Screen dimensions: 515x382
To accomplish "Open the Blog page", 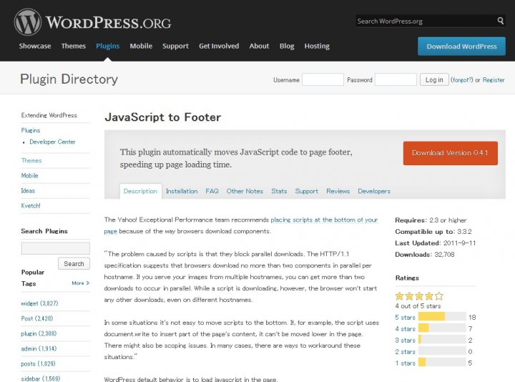I will (287, 46).
